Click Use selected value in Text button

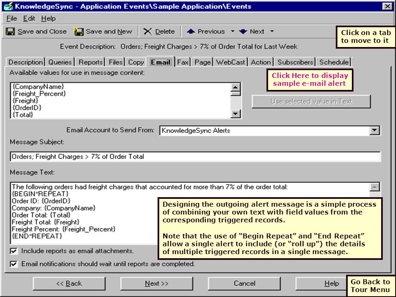[311, 101]
